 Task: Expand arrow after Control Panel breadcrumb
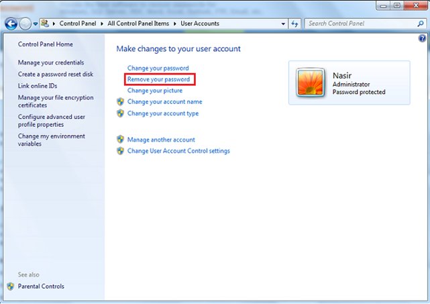(x=101, y=24)
